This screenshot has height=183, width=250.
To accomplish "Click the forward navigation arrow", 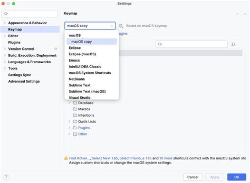I will point(244,14).
